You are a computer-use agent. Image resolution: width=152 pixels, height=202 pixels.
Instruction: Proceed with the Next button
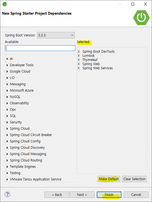(x=82, y=195)
